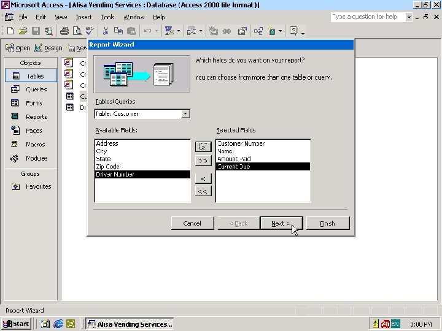Screen dimensions: 442x331
Task: Click Design in database window toolbar
Action: (48, 48)
